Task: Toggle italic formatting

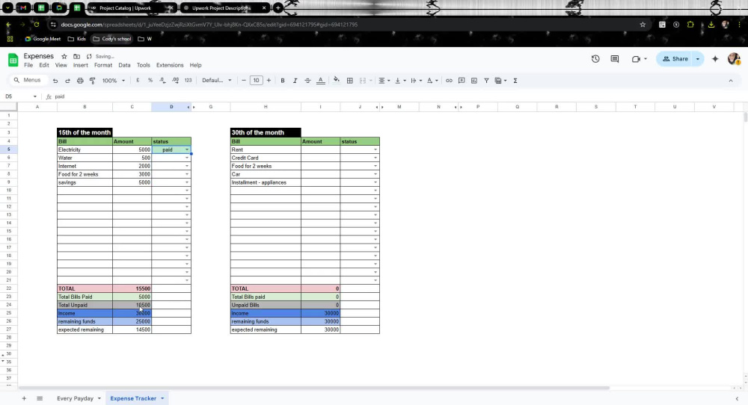Action: point(295,81)
